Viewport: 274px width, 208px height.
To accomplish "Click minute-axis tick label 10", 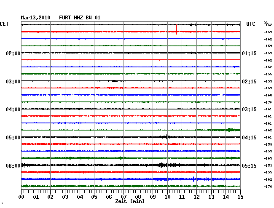I will (167, 197).
